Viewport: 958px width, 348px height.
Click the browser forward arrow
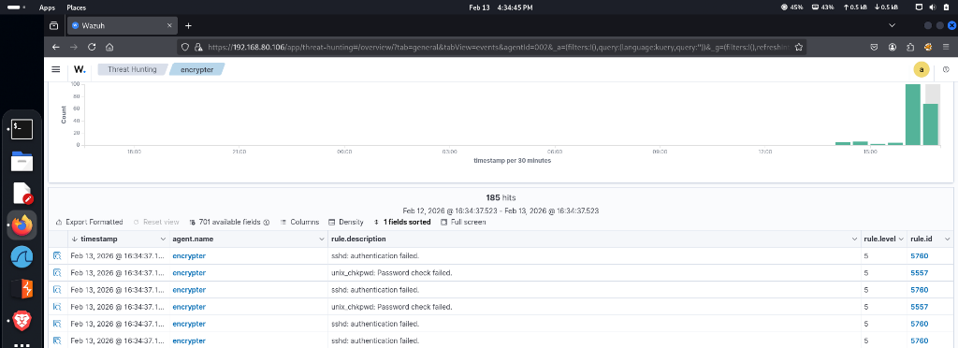click(x=73, y=47)
